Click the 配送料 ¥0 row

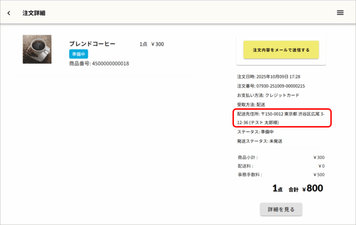(281, 166)
